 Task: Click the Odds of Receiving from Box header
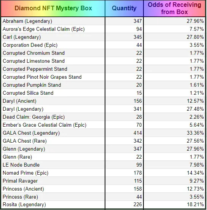point(174,8)
